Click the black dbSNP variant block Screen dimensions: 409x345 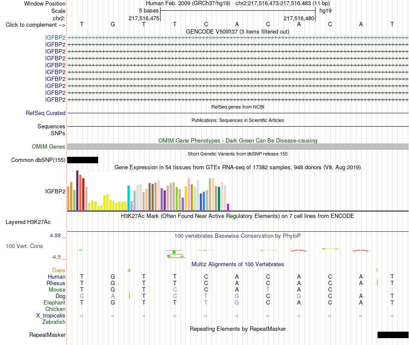coord(83,160)
